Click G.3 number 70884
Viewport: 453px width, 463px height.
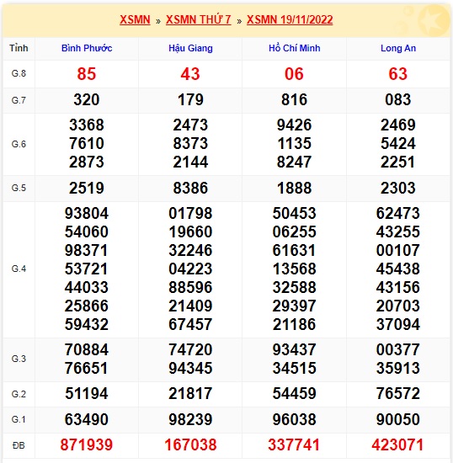(87, 350)
